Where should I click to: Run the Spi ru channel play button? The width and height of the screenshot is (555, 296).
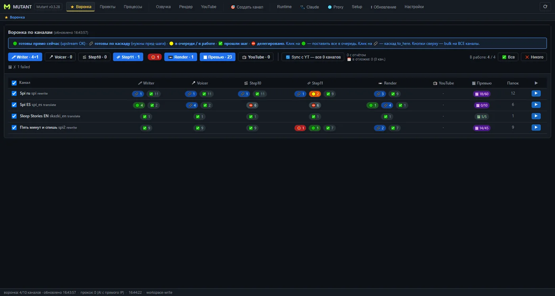tap(536, 94)
